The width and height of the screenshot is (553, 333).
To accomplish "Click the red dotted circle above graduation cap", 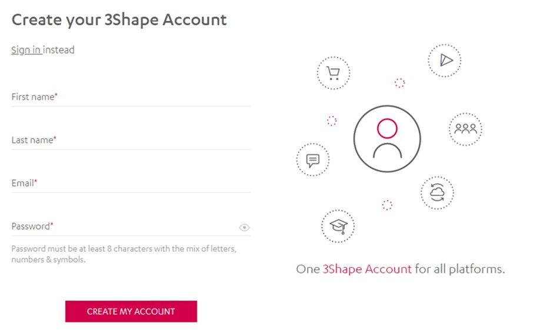I will click(387, 205).
